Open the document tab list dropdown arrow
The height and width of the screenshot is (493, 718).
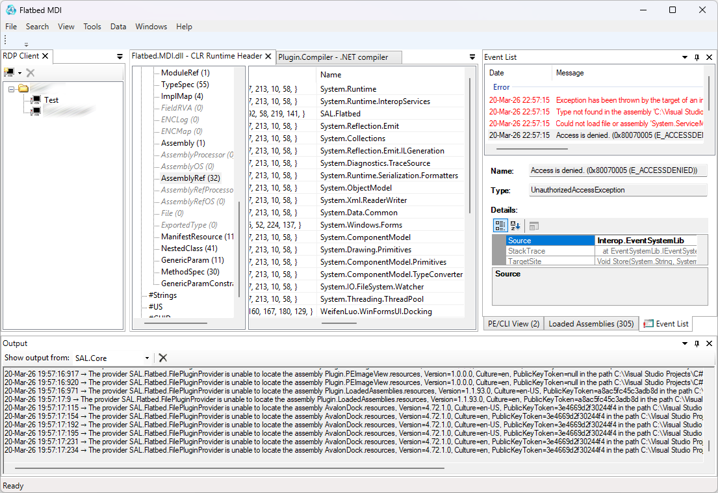pyautogui.click(x=472, y=57)
